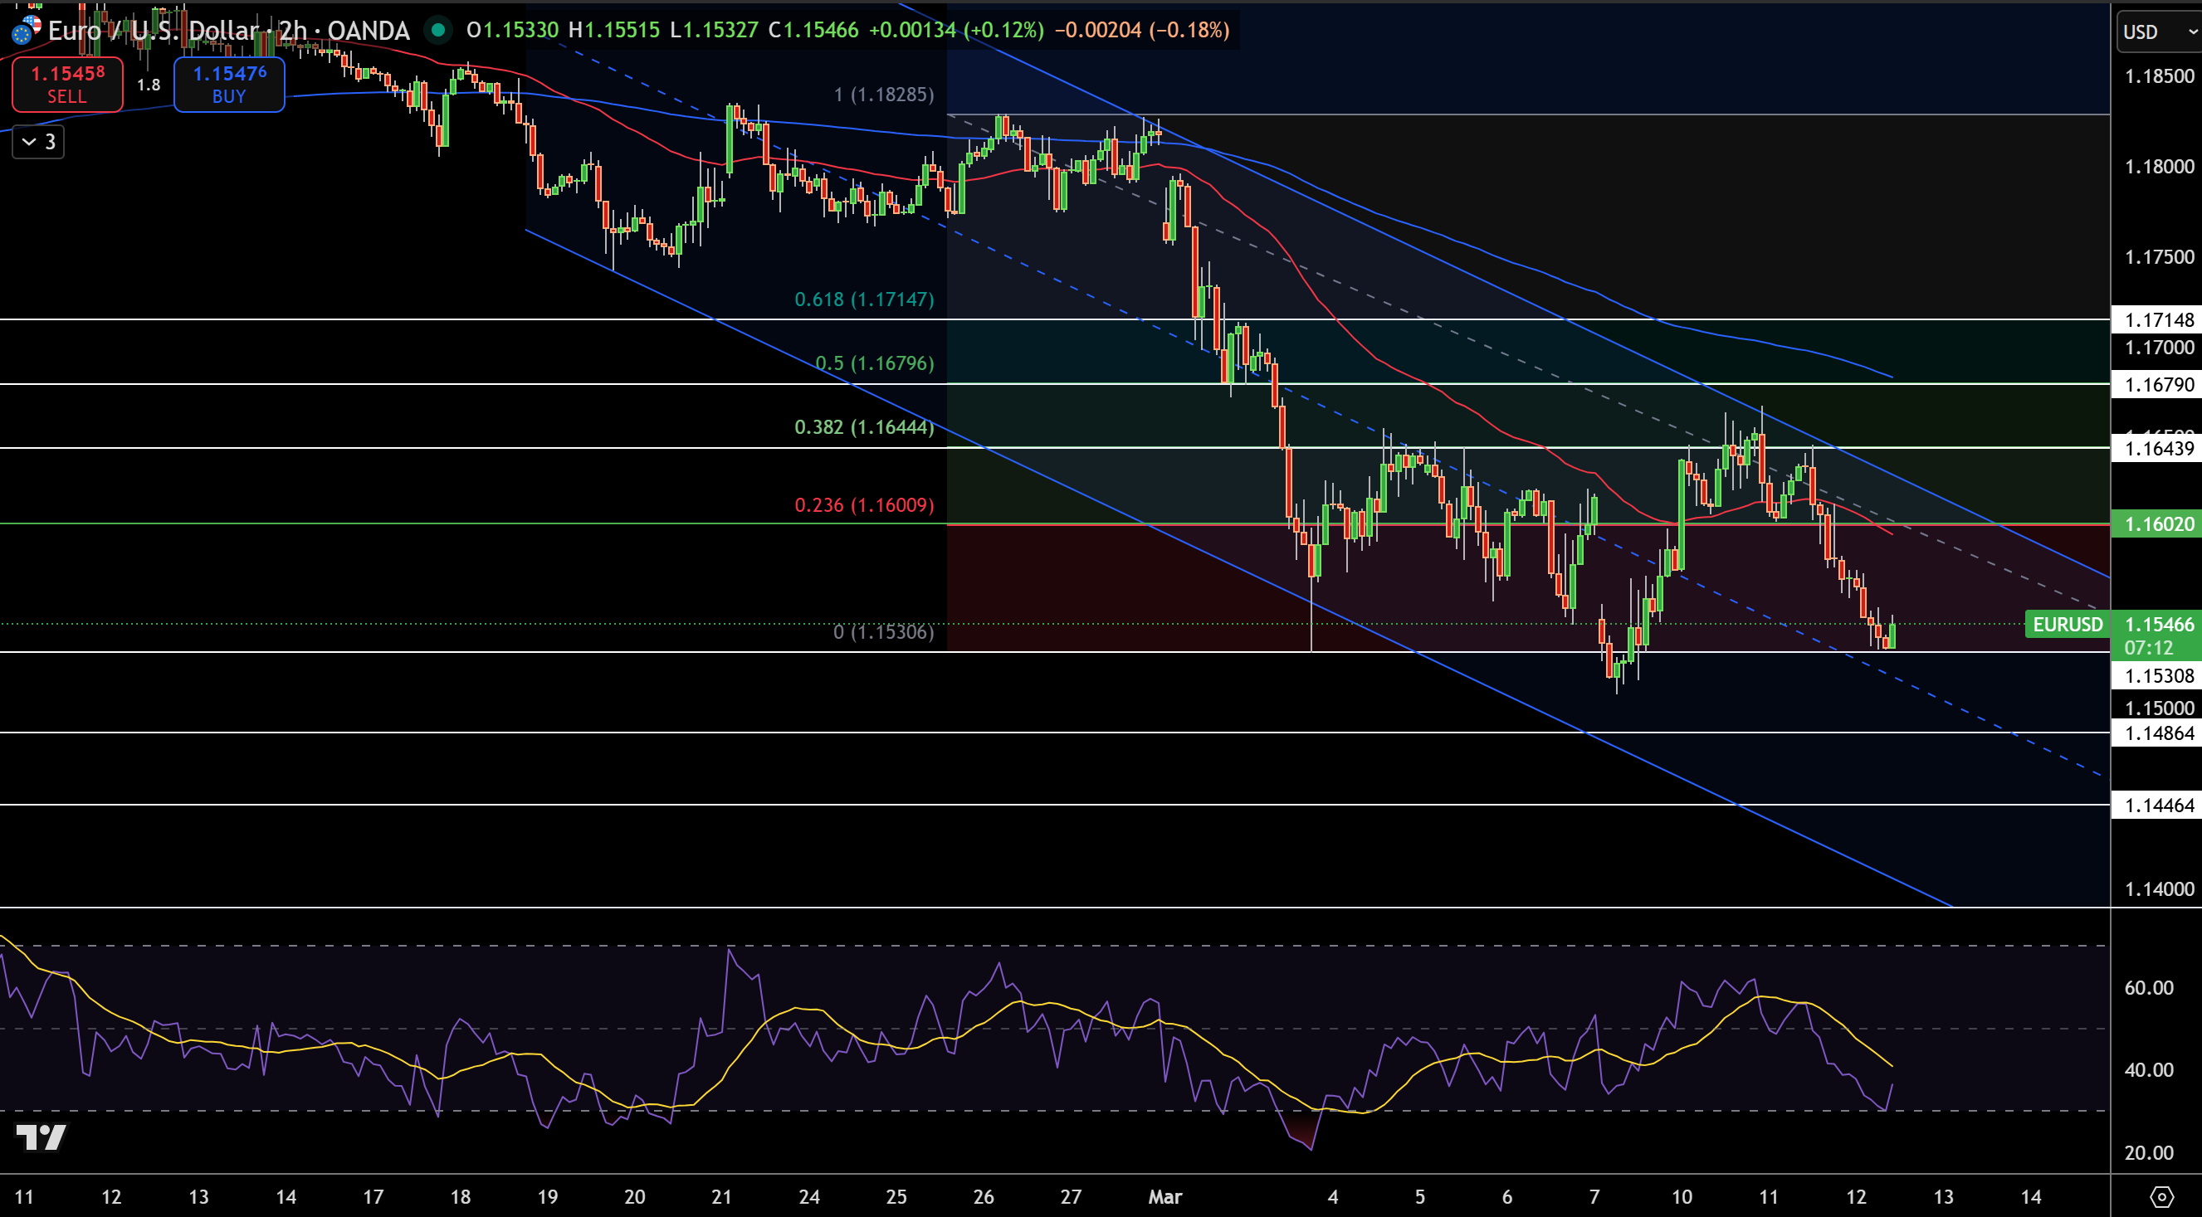The height and width of the screenshot is (1217, 2202).
Task: Select the 1.14464 price axis label
Action: 2158,805
